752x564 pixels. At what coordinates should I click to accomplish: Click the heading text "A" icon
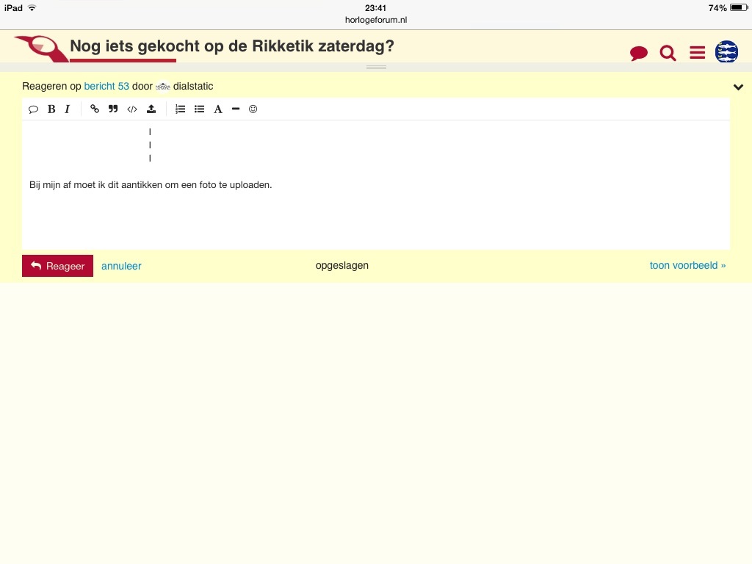[x=218, y=109]
